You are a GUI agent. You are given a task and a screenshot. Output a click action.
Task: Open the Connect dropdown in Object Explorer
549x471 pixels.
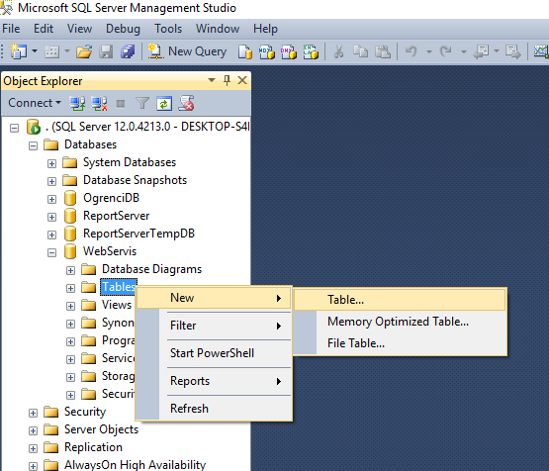tap(35, 103)
